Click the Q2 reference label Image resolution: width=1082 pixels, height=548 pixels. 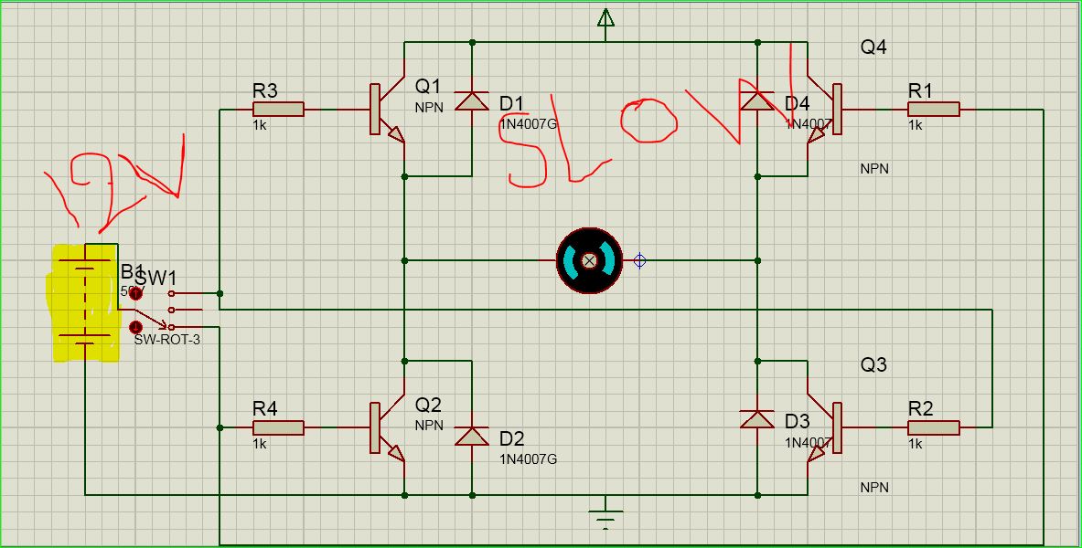coord(428,405)
